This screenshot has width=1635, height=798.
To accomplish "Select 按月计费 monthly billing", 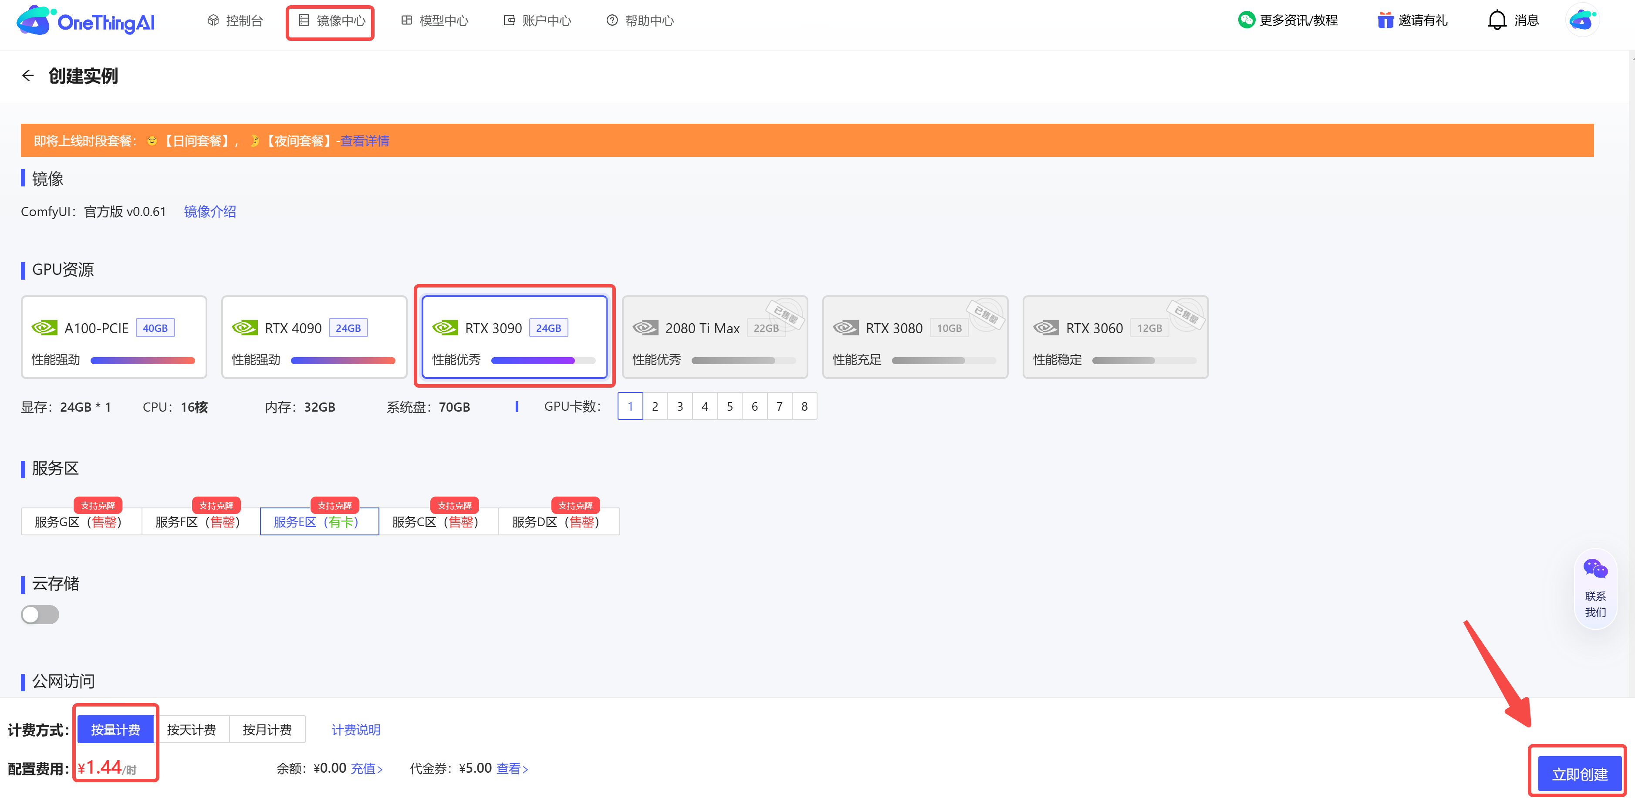I will 267,730.
